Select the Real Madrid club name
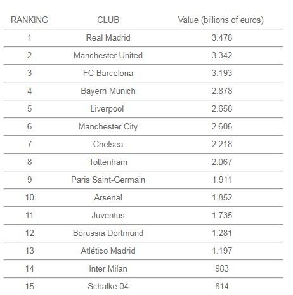This screenshot has height=295, width=293. [x=108, y=37]
